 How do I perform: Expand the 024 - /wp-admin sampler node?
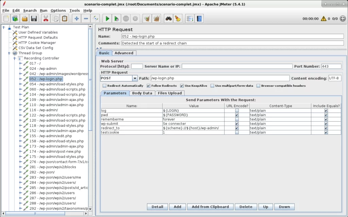tap(20, 68)
